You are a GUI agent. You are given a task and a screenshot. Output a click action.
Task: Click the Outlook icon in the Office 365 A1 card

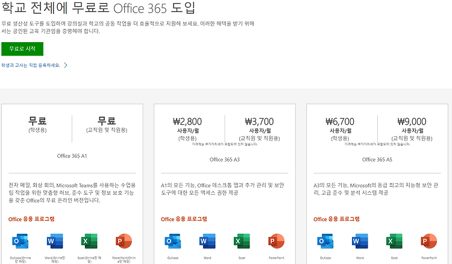[20, 241]
